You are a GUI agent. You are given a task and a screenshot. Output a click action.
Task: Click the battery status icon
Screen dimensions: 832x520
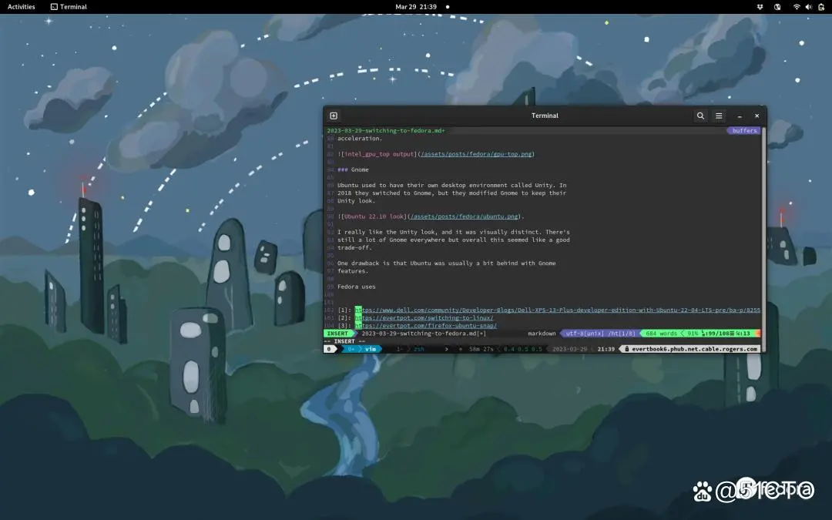(x=821, y=7)
